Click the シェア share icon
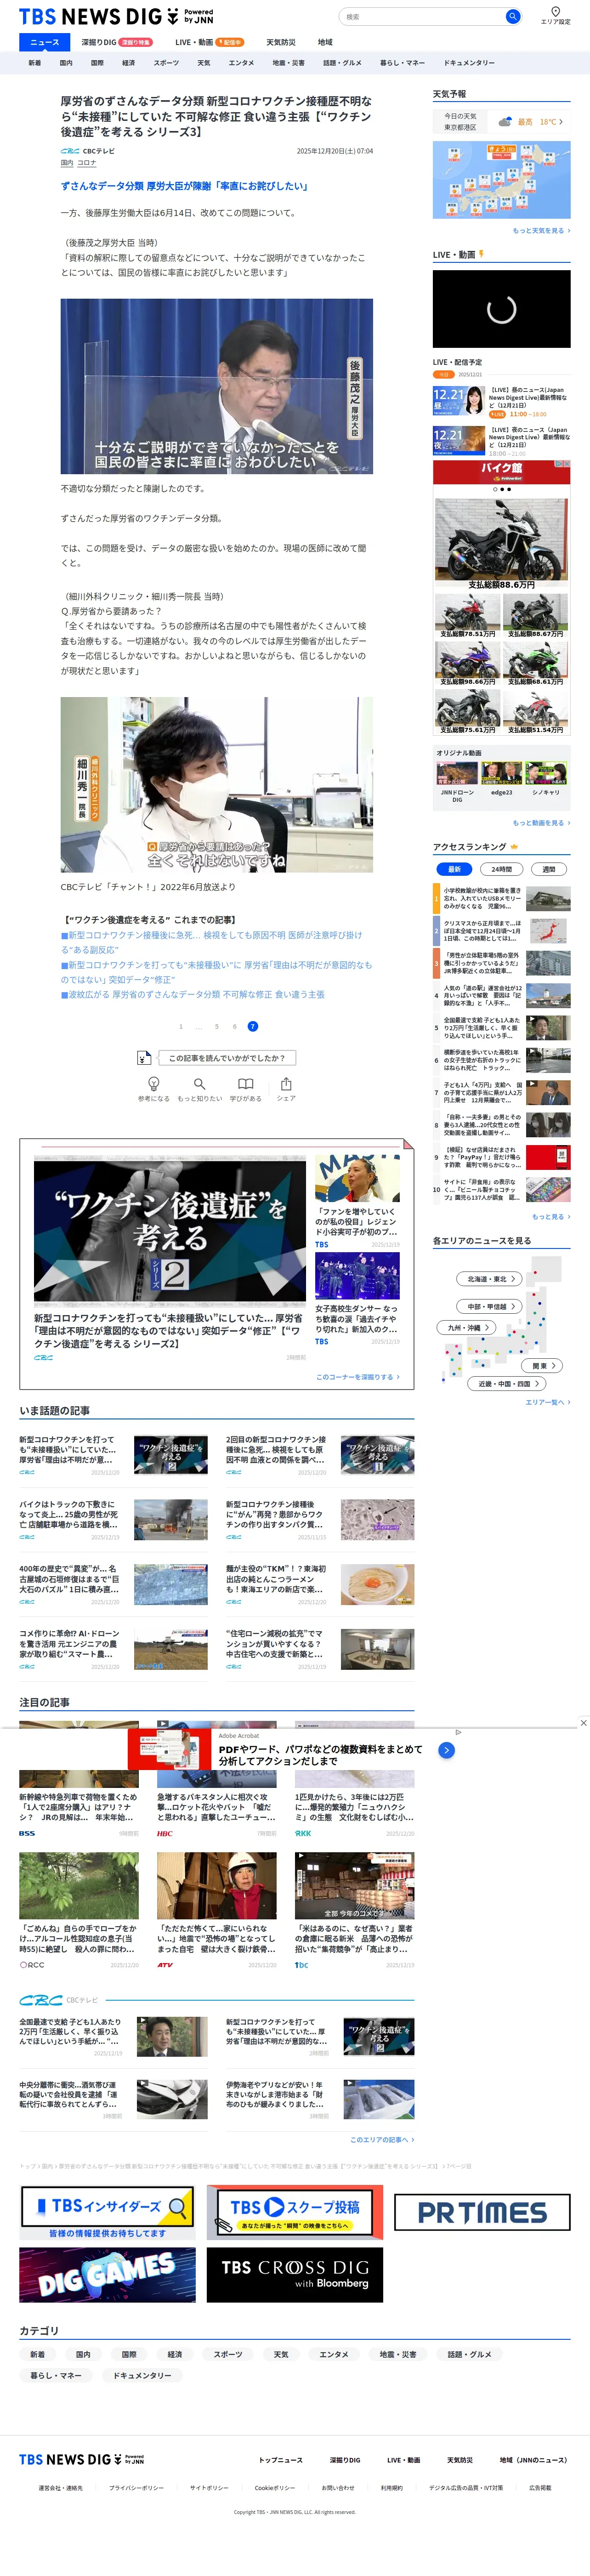 [x=286, y=1084]
